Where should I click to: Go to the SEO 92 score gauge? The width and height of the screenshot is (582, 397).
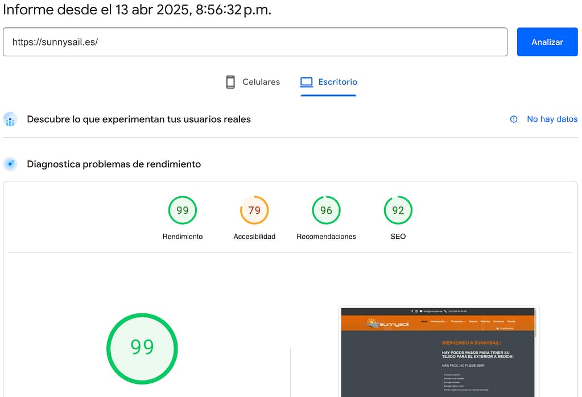pos(398,210)
